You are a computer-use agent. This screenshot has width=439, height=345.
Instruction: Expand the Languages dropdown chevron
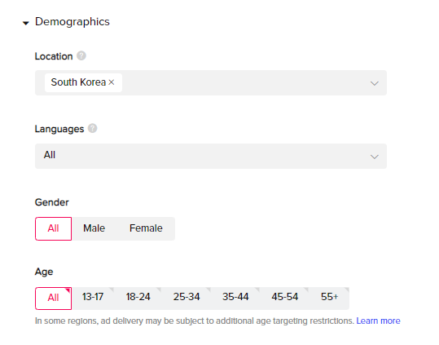click(375, 157)
